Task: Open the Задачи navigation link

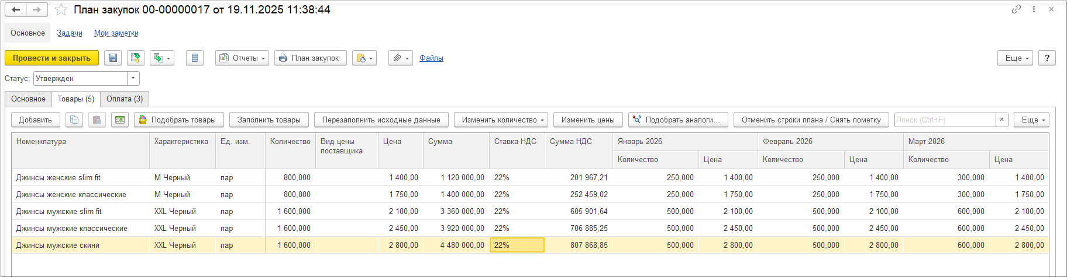Action: coord(70,33)
